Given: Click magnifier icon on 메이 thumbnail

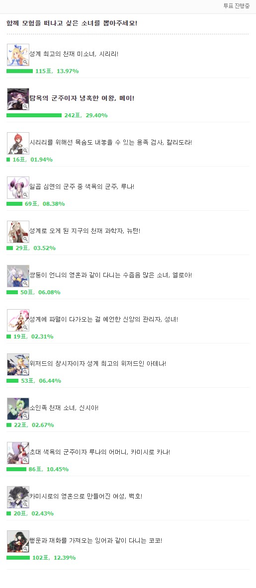Looking at the screenshot, I should [x=25, y=106].
